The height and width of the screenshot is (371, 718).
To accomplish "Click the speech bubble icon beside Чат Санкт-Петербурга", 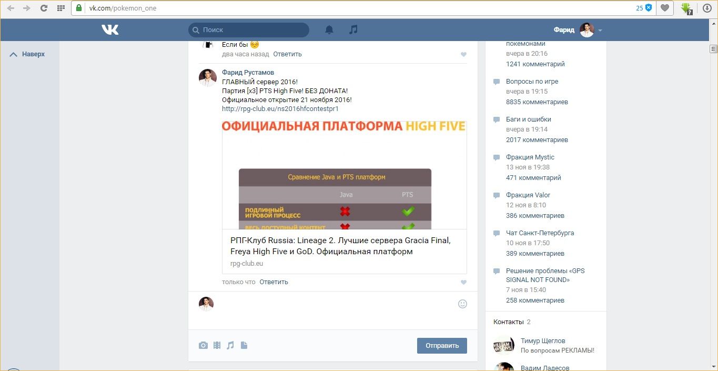I will [x=497, y=234].
